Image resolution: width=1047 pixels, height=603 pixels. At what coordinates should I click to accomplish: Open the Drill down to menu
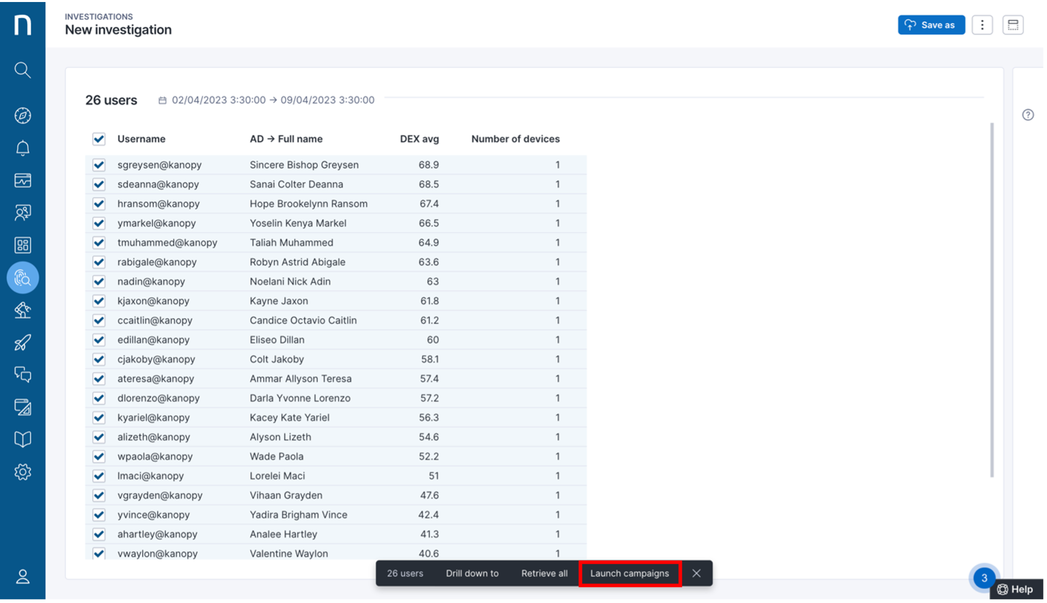472,573
